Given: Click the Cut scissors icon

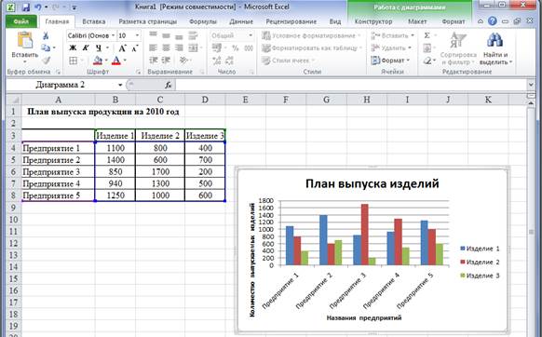Looking at the screenshot, I should point(46,35).
